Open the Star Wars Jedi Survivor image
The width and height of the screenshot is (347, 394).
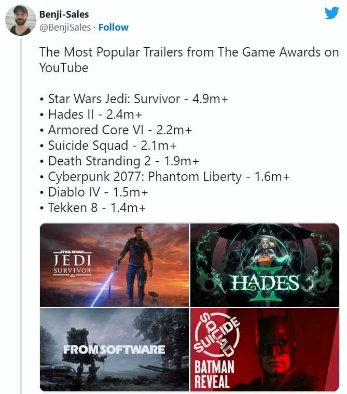point(114,265)
